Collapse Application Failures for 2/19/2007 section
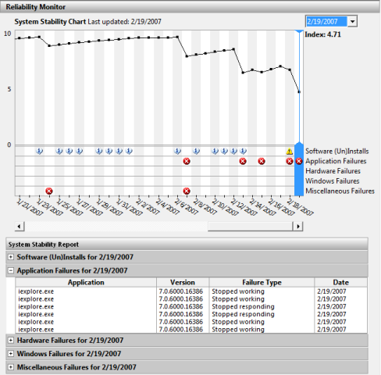The height and width of the screenshot is (375, 381). (x=11, y=270)
